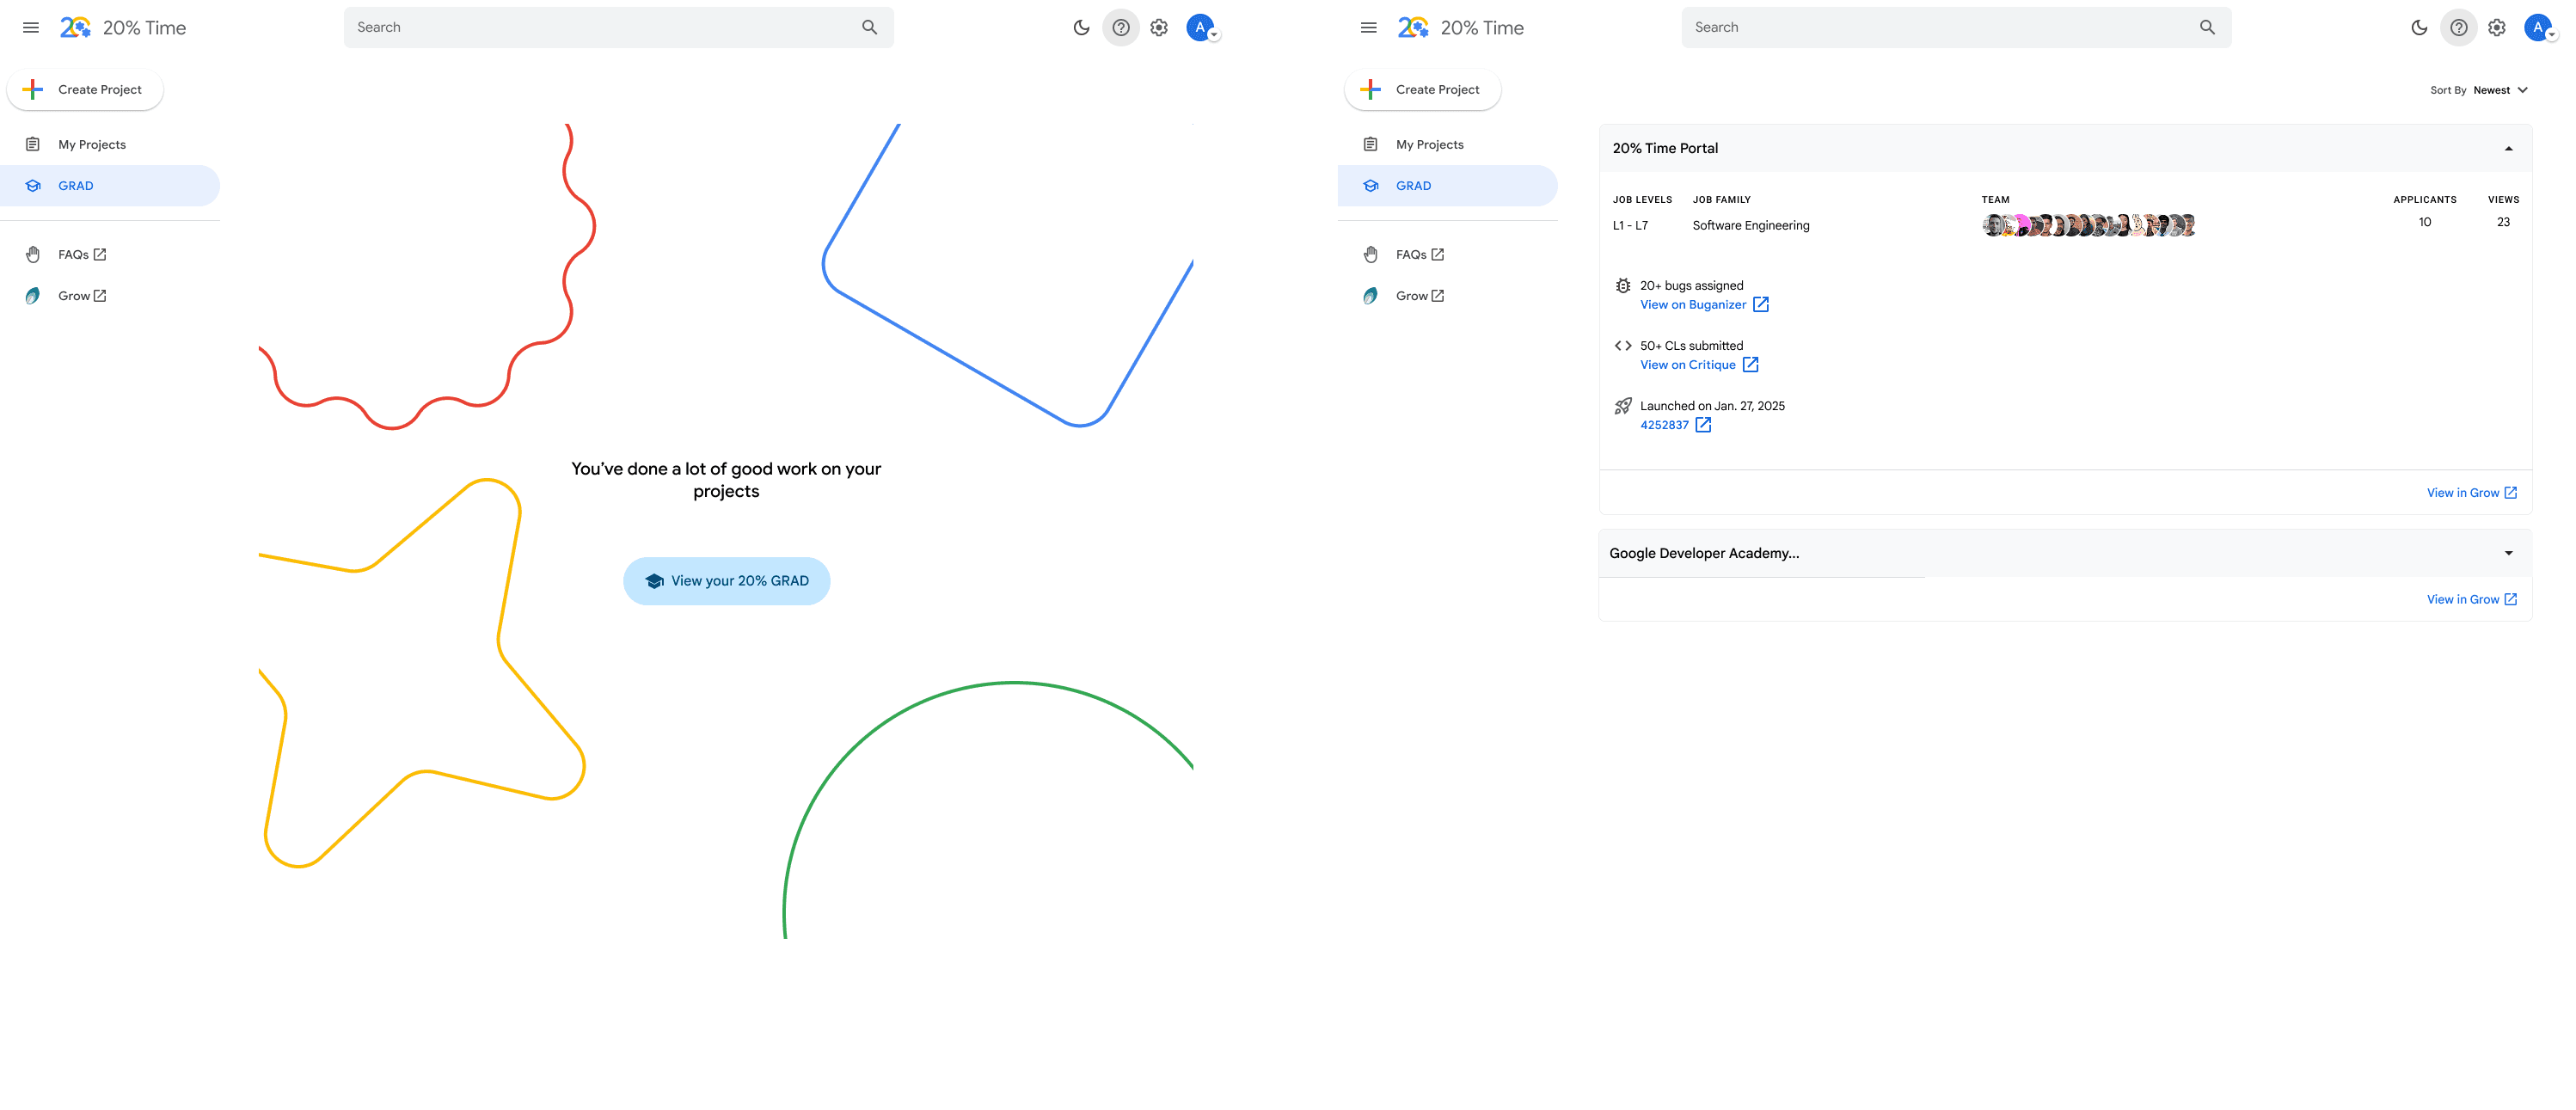
Task: Toggle dark mode moon icon in left window
Action: [1081, 27]
